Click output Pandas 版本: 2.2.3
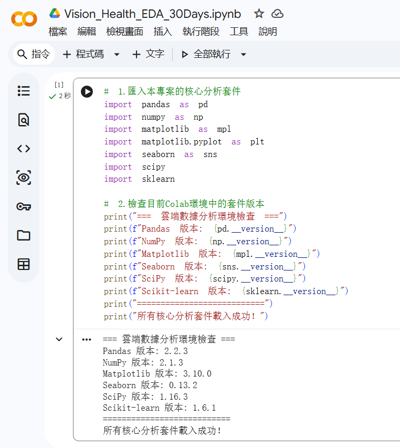400x448 pixels. tap(145, 351)
